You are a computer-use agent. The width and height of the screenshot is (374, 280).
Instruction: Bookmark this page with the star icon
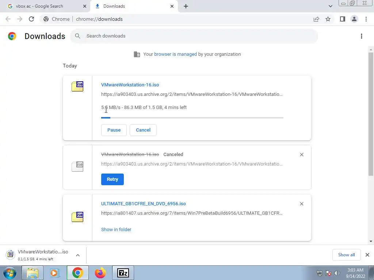(328, 19)
